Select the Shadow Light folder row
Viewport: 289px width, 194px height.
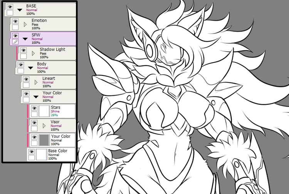[x=47, y=54]
